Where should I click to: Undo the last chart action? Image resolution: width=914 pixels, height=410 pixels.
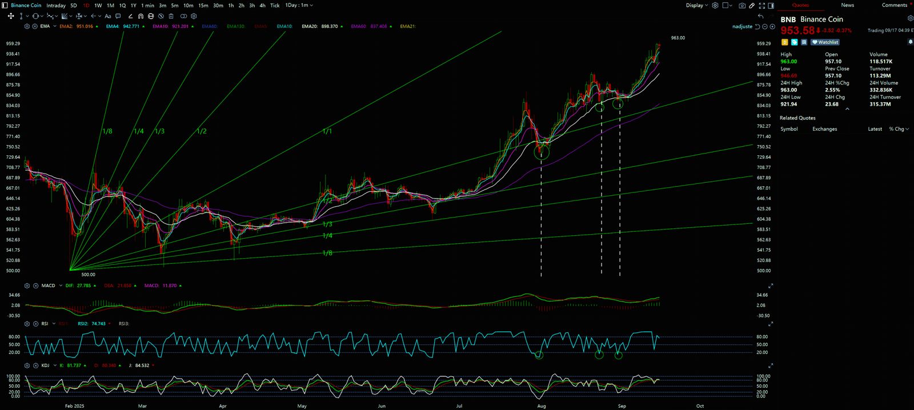pyautogui.click(x=761, y=16)
